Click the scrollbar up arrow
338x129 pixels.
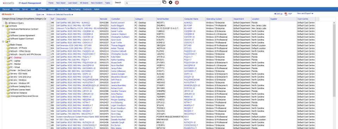(334, 22)
